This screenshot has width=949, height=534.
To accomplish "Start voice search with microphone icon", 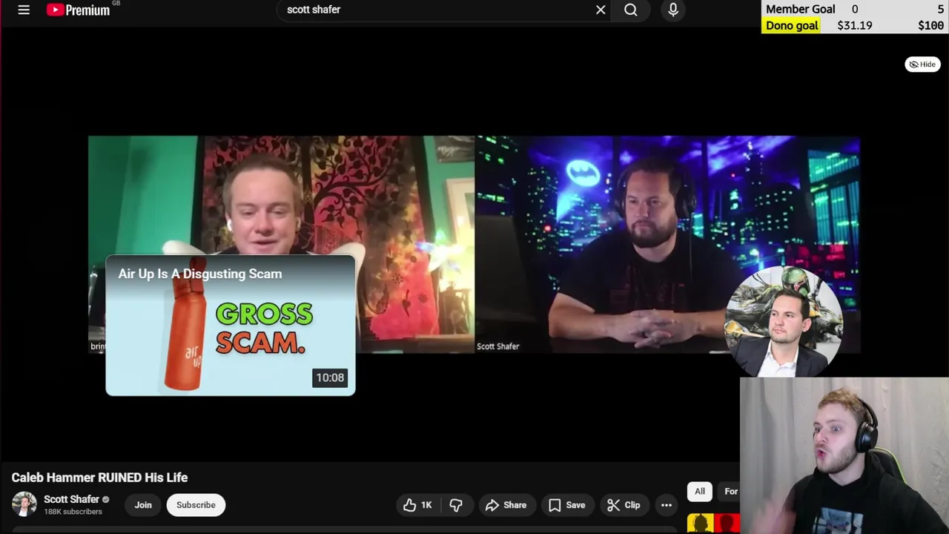I will 673,10.
